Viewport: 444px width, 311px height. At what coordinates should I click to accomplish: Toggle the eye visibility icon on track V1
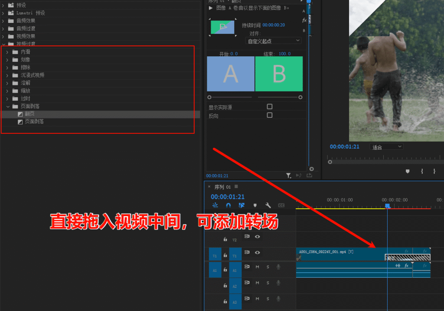tap(258, 253)
